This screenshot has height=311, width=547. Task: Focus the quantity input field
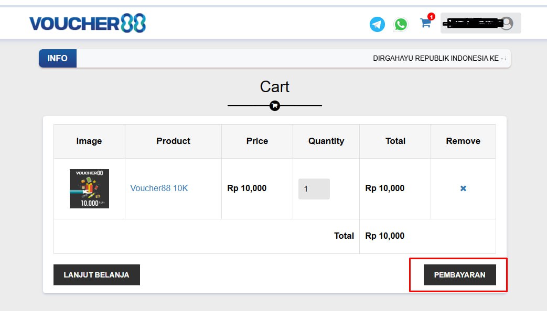click(314, 189)
